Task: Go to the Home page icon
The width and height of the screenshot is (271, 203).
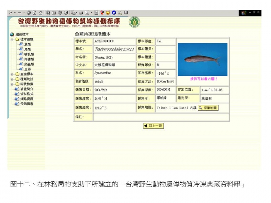Action: [40, 13]
